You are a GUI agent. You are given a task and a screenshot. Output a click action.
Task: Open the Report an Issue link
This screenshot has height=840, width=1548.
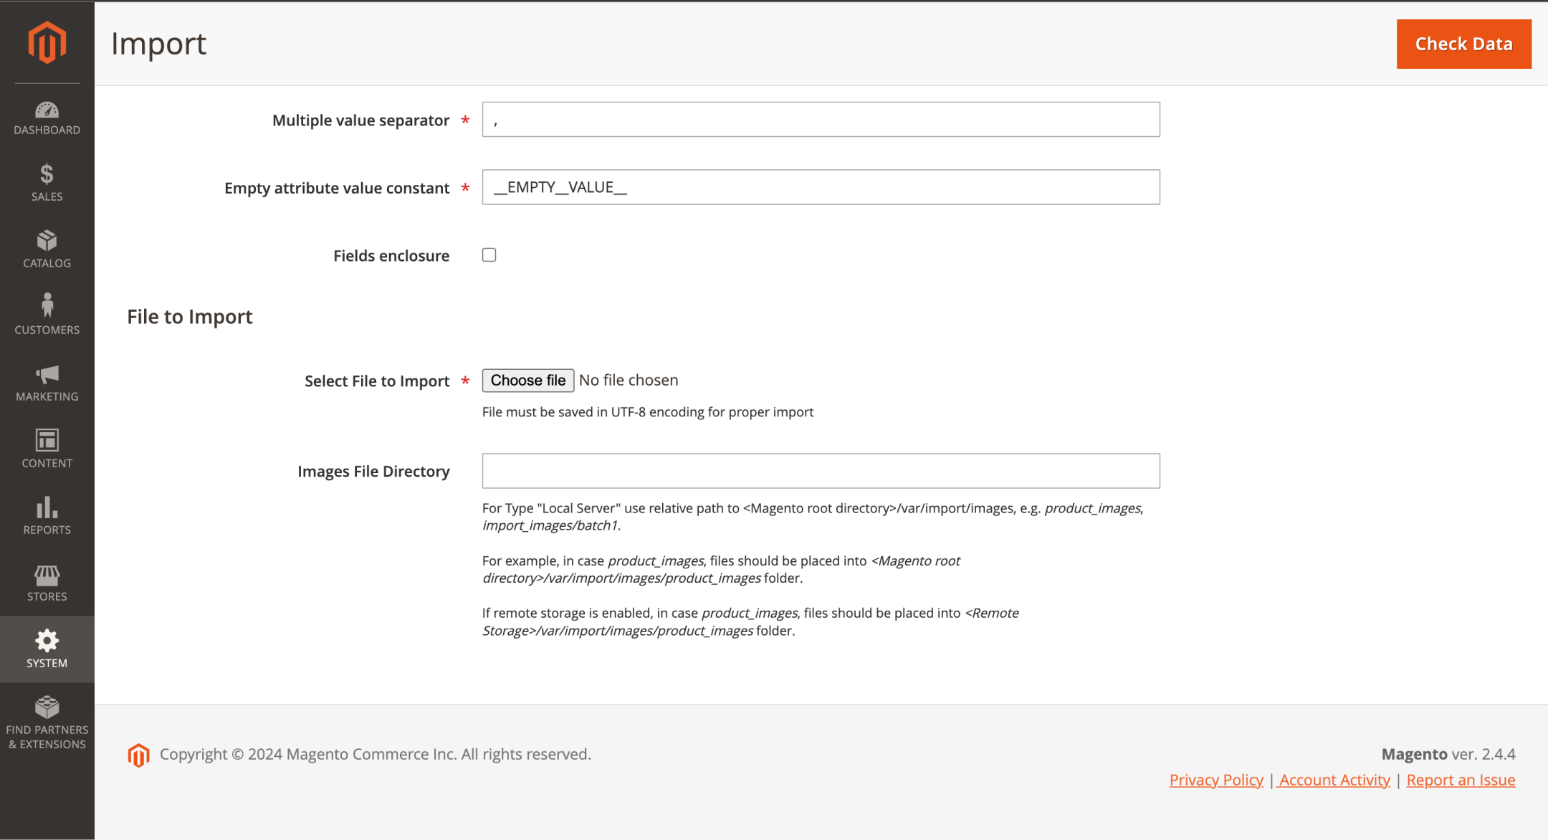point(1461,780)
